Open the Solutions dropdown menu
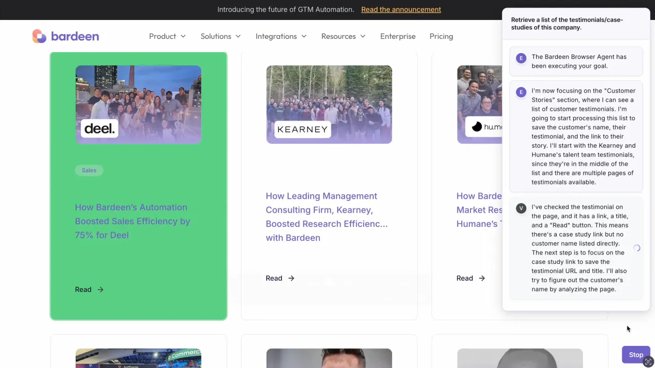655x368 pixels. click(221, 36)
